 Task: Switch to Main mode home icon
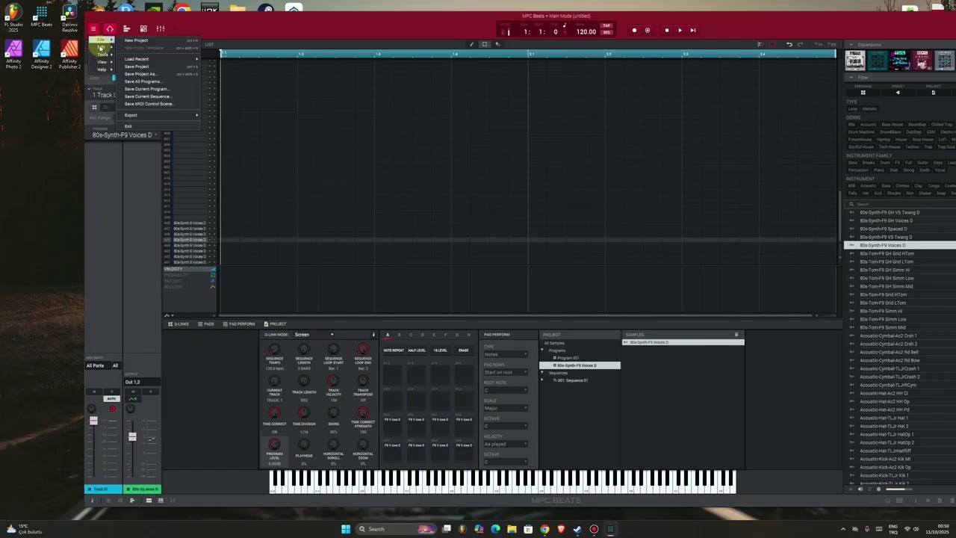110,29
